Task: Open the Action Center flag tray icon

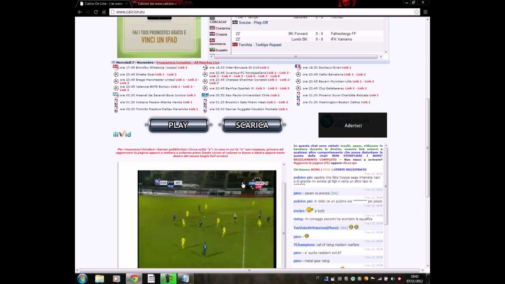Action: pyautogui.click(x=373, y=279)
